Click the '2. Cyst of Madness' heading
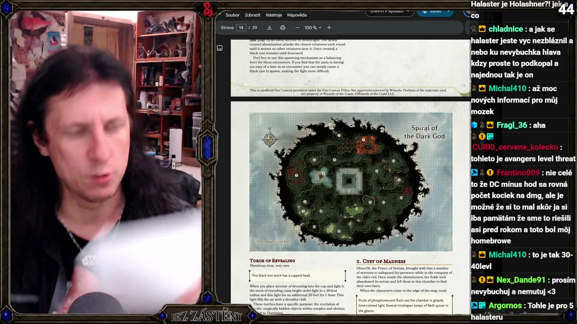 (x=381, y=261)
